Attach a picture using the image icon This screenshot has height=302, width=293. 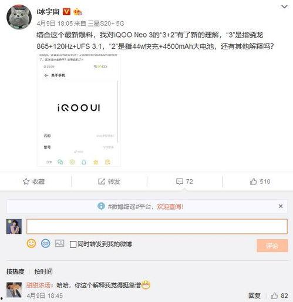59,243
